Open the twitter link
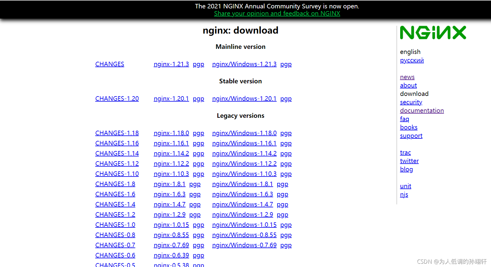Viewport: 491px width, 267px height. point(409,161)
